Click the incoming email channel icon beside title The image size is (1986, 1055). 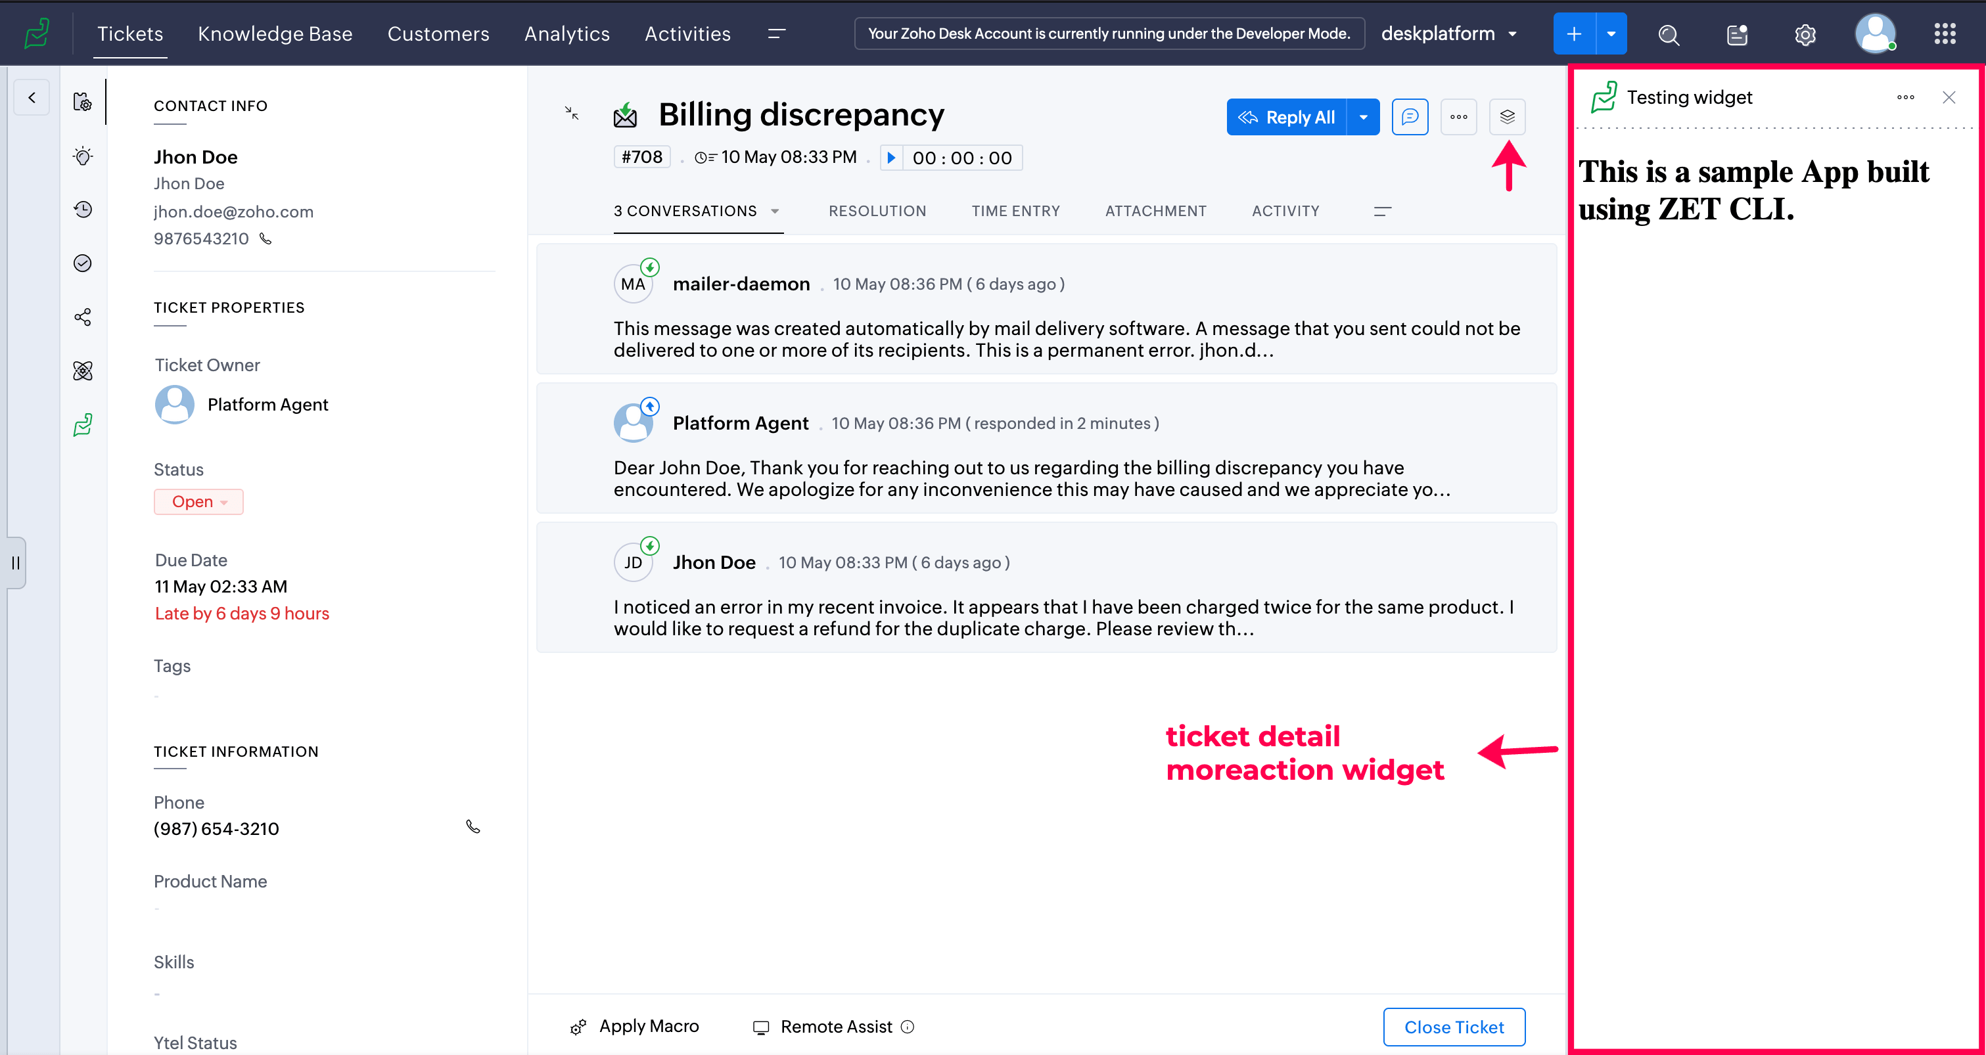[625, 116]
